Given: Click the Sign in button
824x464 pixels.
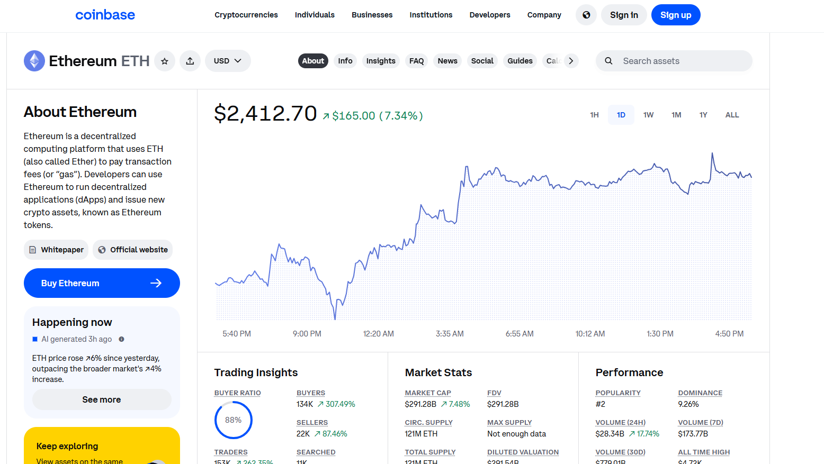Looking at the screenshot, I should pos(624,15).
